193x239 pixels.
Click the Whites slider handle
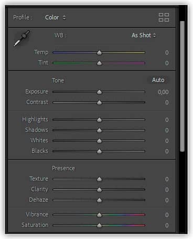tap(99, 141)
